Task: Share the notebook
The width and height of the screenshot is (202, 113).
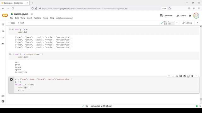Action: pos(181,16)
